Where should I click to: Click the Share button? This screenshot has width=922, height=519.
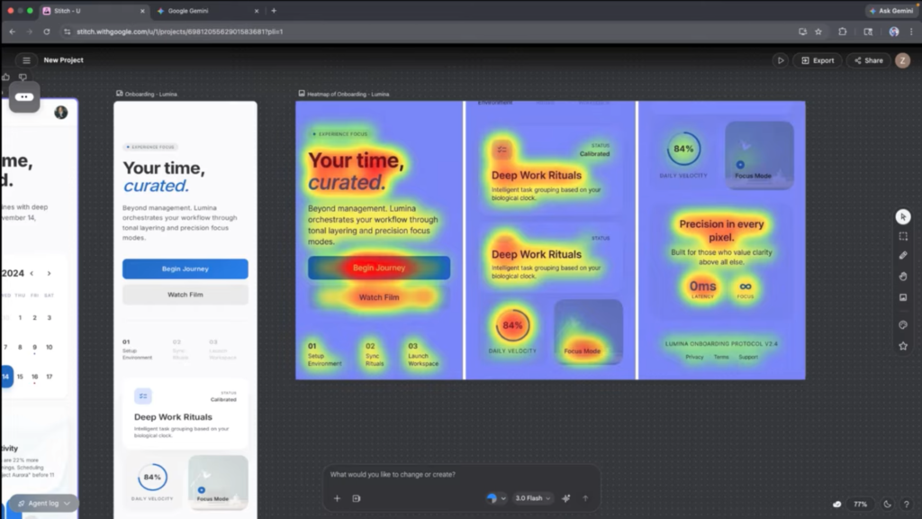(869, 60)
